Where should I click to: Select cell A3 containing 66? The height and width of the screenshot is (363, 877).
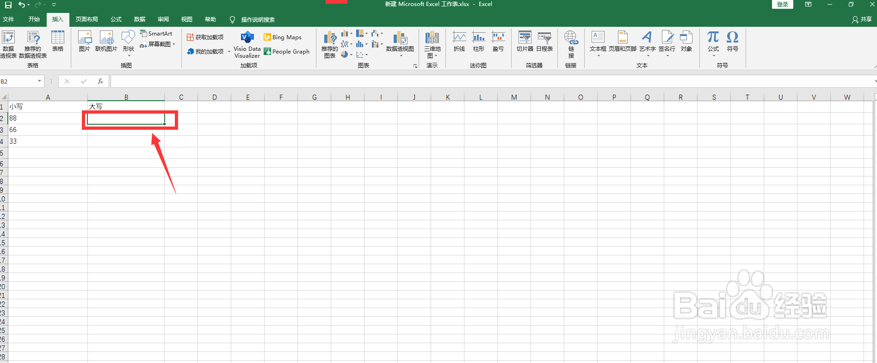(x=48, y=130)
